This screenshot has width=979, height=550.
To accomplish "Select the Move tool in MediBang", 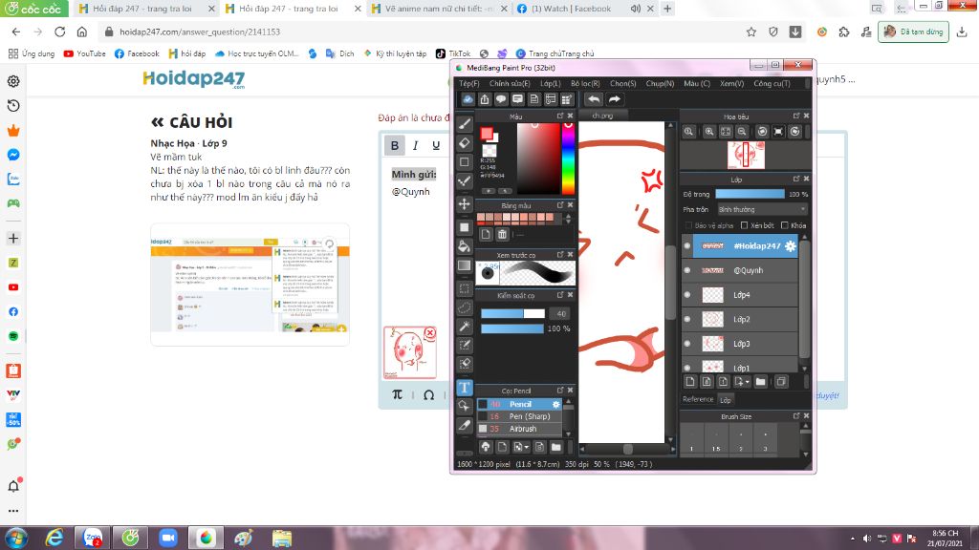I will [x=465, y=204].
